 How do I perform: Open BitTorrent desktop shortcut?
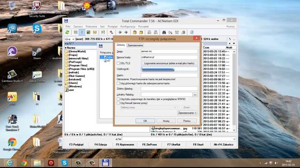point(12,53)
